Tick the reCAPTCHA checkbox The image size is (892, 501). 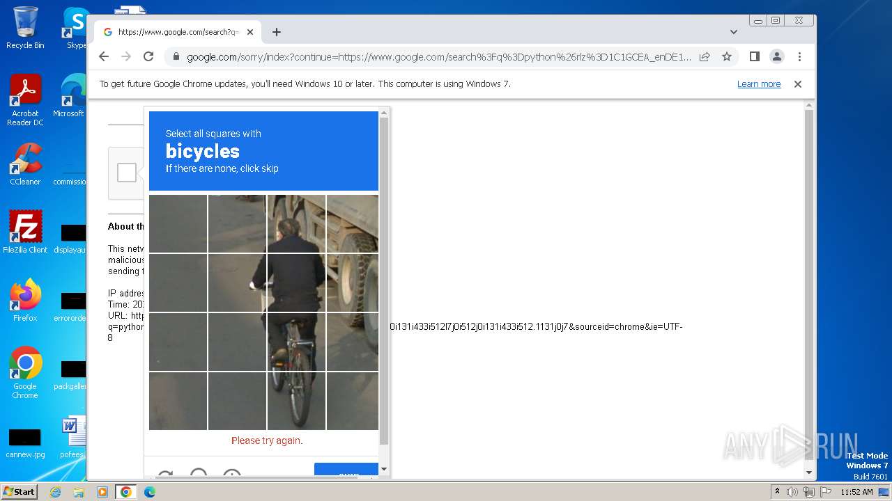pyautogui.click(x=127, y=173)
